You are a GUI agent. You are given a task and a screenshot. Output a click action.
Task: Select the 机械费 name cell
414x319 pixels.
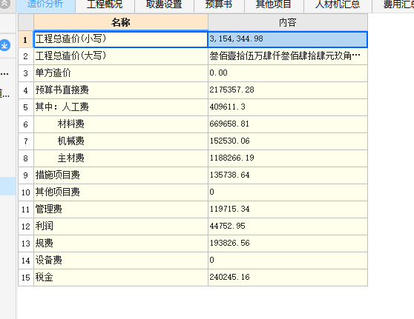121,141
